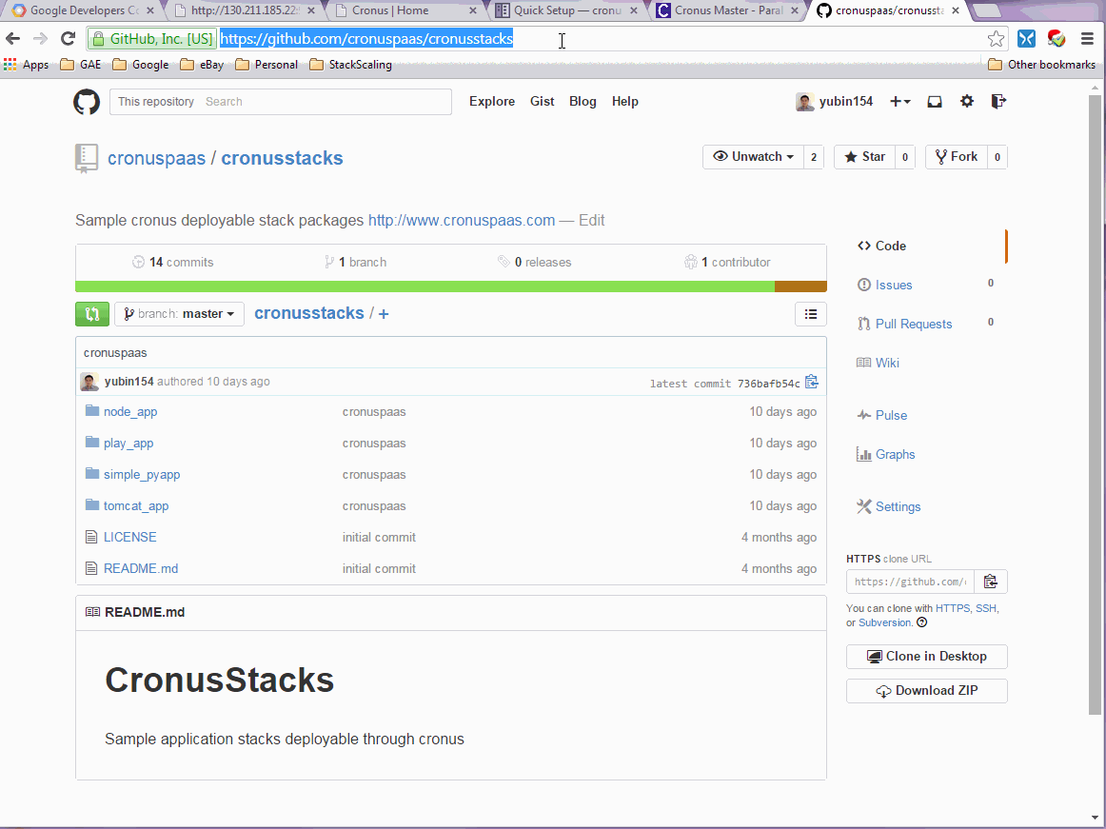Screen dimensions: 1106x829
Task: Click the clone help question mark icon
Action: click(922, 622)
